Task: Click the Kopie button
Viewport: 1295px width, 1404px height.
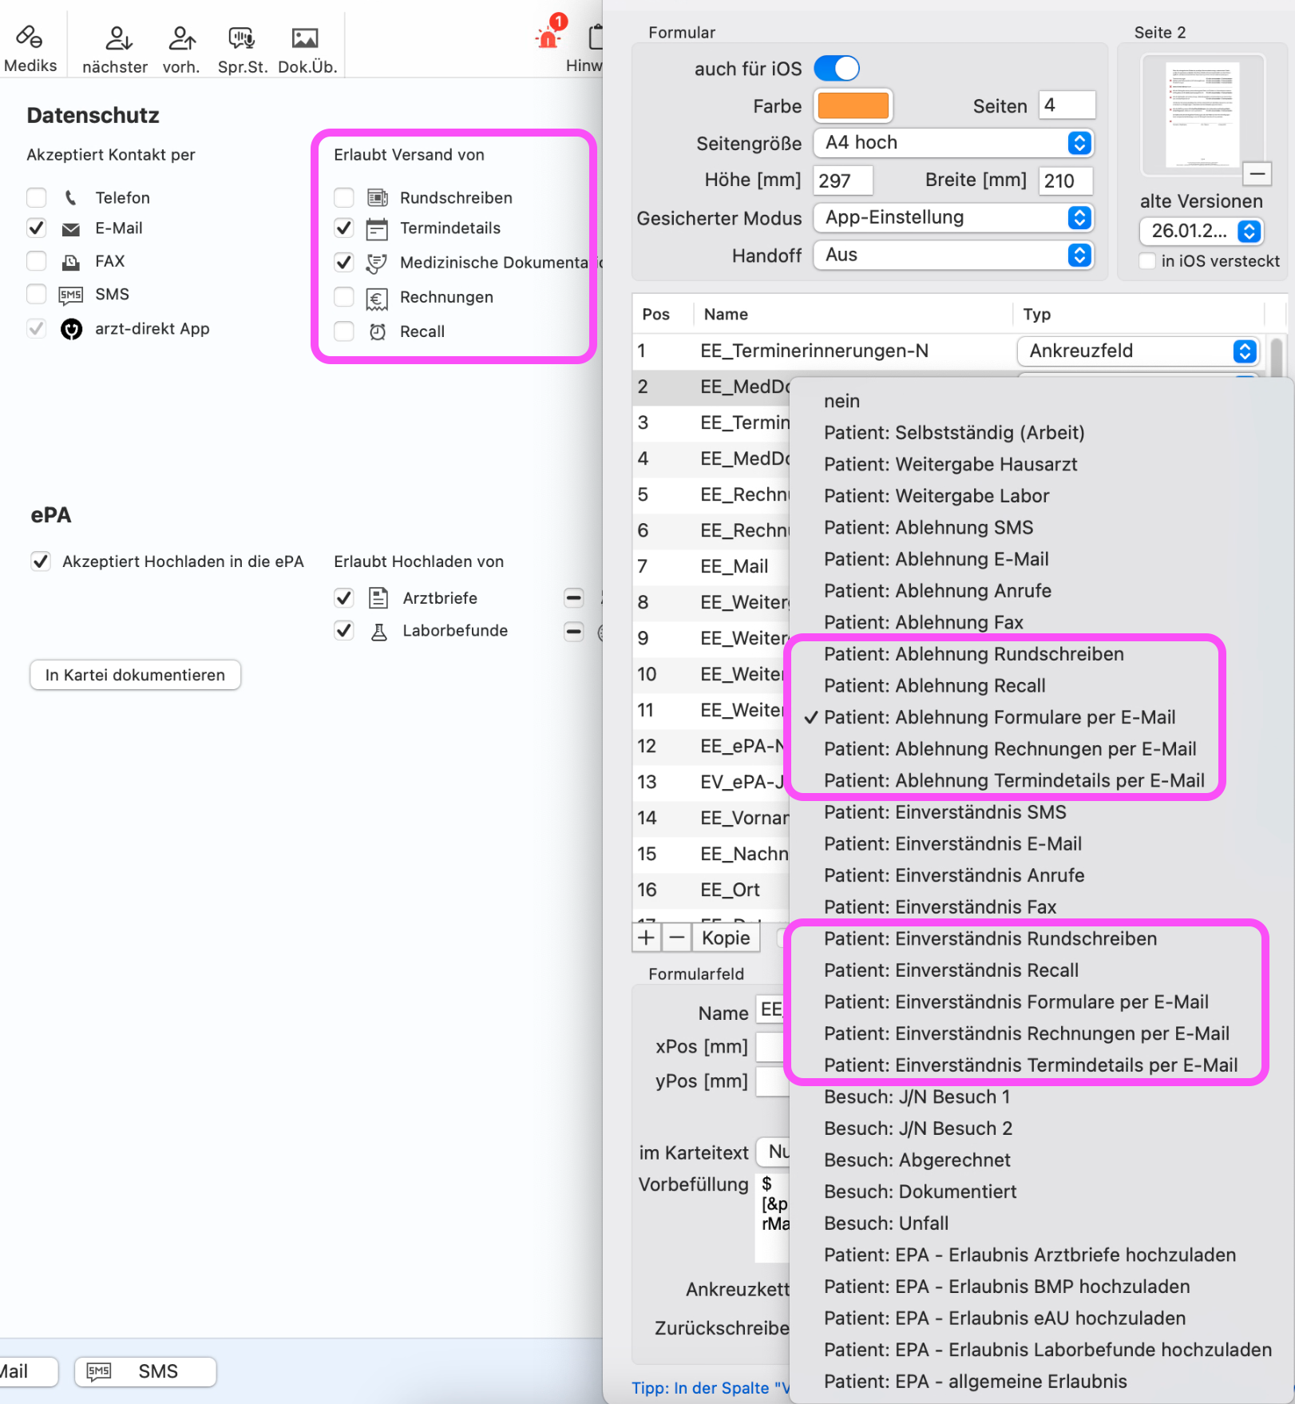Action: point(726,937)
